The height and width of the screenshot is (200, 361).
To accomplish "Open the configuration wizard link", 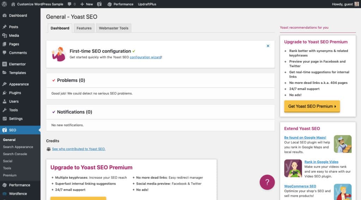I will pos(145,57).
